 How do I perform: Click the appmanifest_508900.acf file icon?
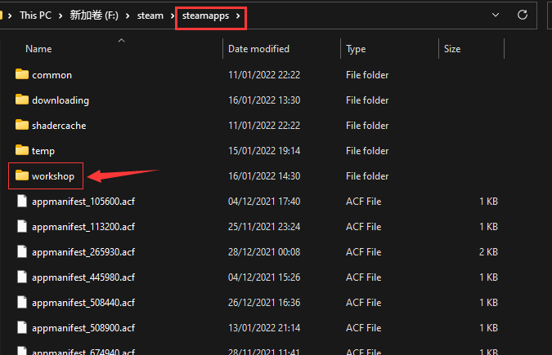(22, 327)
